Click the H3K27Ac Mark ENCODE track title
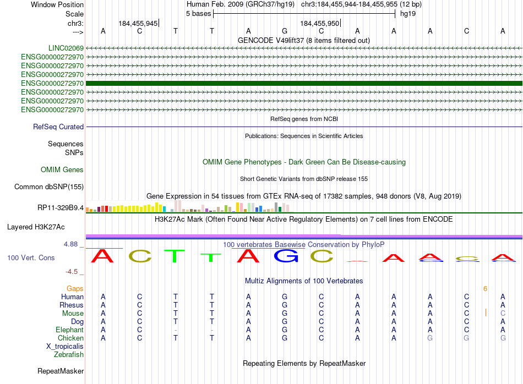523x384 pixels. coord(304,220)
